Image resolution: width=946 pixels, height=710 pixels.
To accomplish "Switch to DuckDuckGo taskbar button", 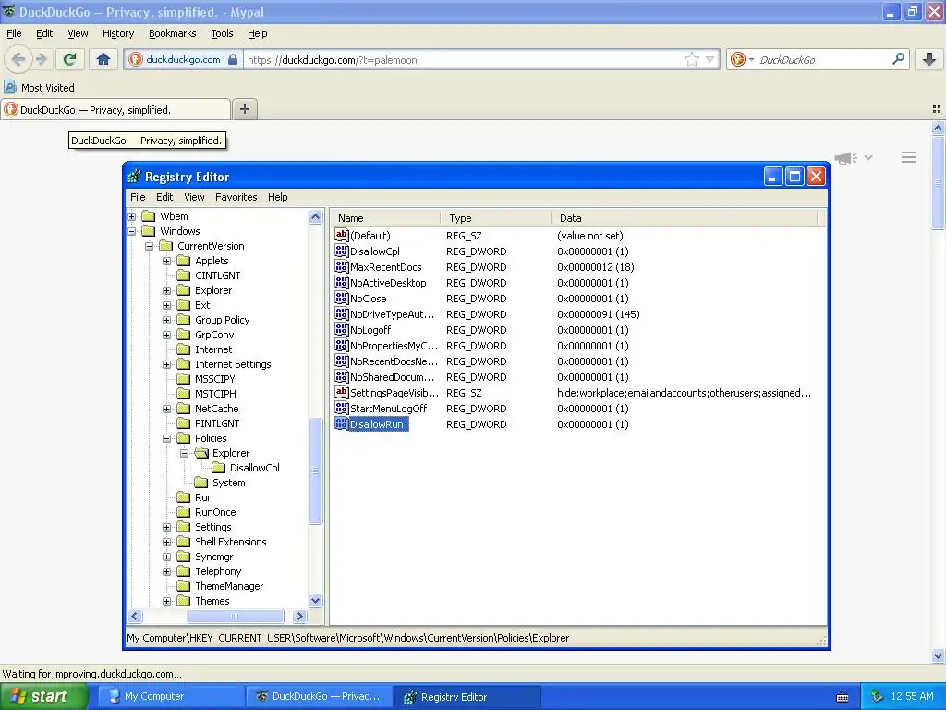I will click(319, 697).
